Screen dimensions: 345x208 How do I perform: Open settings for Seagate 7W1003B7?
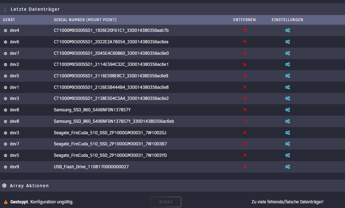(288, 144)
